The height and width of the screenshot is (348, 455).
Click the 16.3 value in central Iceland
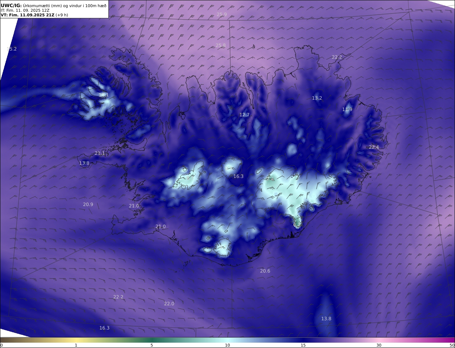[x=239, y=176]
